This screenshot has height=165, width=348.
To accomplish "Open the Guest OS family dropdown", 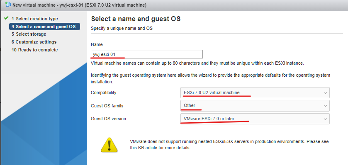I will click(255, 106).
